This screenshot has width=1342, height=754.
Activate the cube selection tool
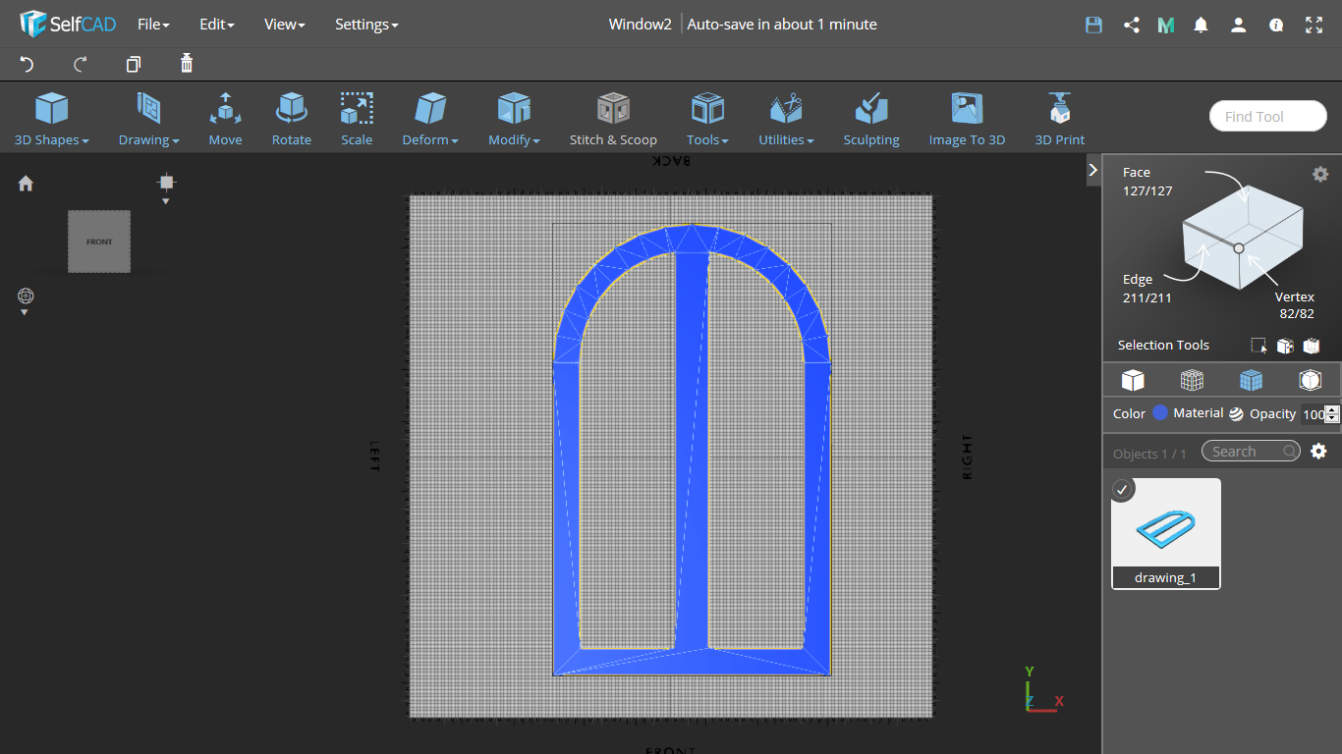point(1285,346)
